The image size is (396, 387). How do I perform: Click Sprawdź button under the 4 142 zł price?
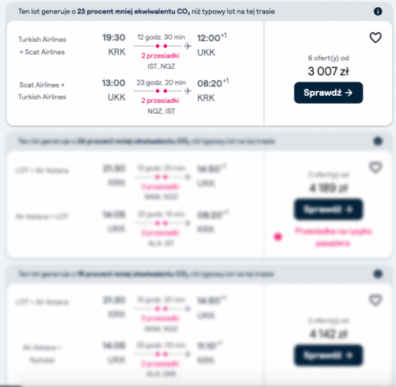coord(329,355)
